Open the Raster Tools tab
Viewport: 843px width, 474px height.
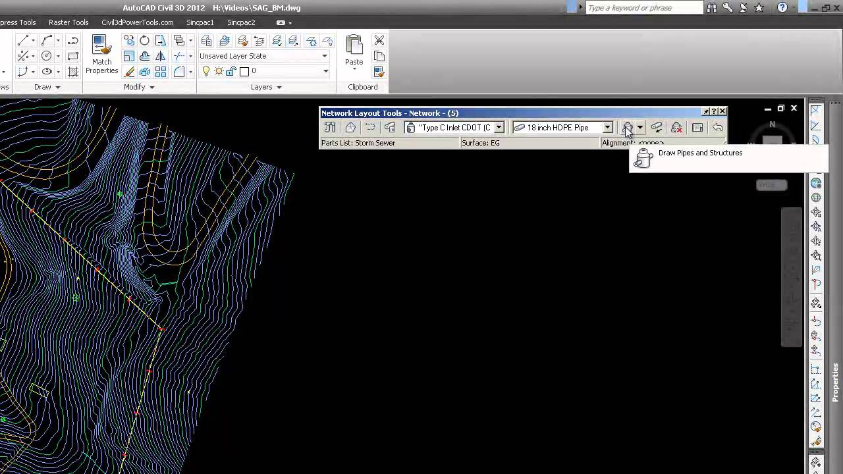click(68, 22)
